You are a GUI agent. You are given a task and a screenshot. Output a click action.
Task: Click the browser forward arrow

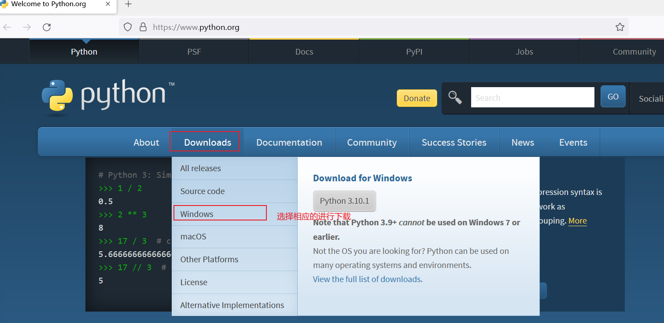coord(27,27)
